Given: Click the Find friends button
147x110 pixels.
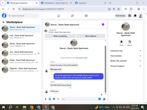Looking at the screenshot, I should pyautogui.click(x=121, y=16).
